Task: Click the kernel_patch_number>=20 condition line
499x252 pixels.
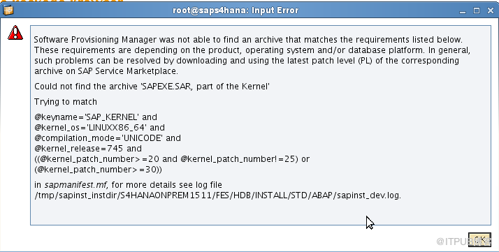Action: [x=172, y=159]
